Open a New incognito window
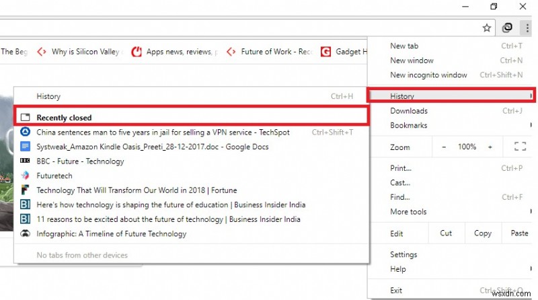Image resolution: width=538 pixels, height=300 pixels. pos(451,75)
